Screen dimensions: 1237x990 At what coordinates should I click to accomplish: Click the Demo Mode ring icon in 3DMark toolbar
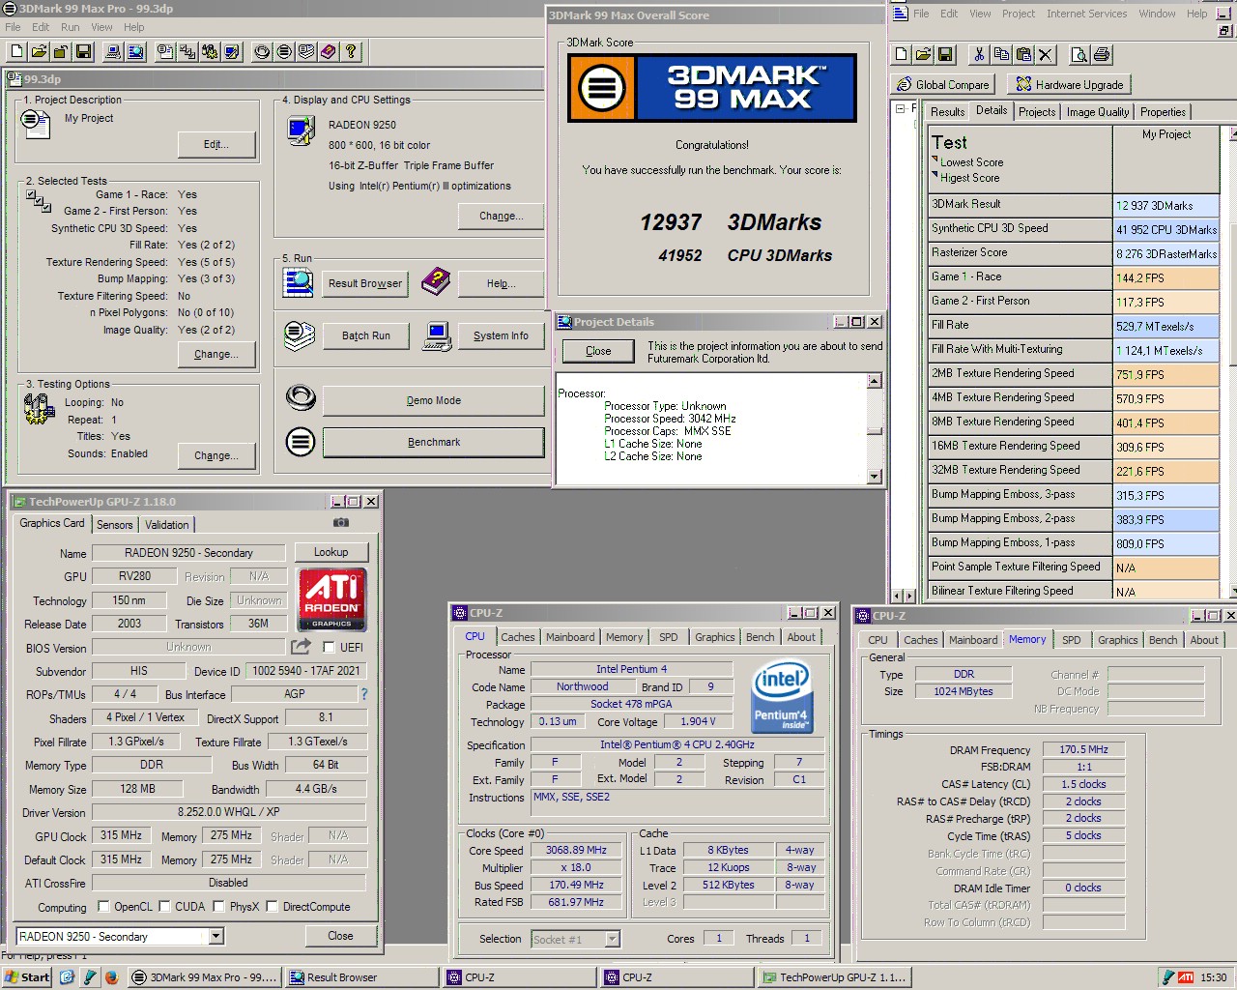[262, 51]
